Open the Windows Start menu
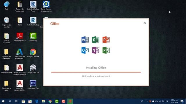Viewport: 186px width, 104px height. (x=3, y=101)
